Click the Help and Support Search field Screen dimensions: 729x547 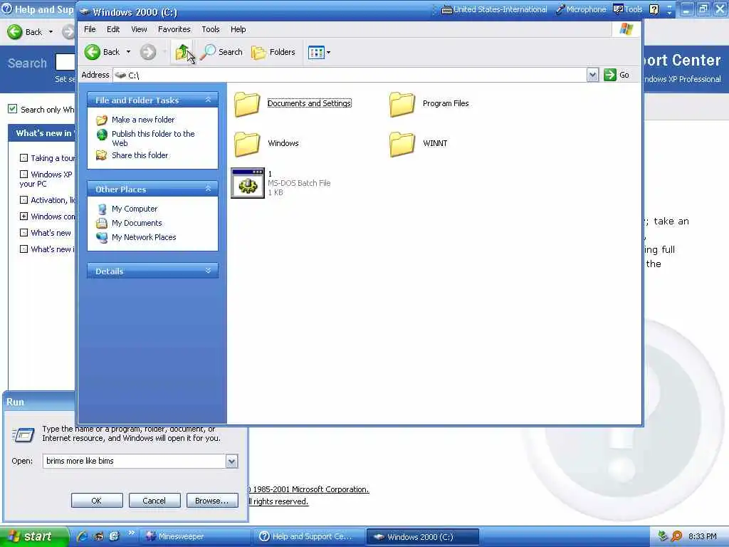pyautogui.click(x=65, y=62)
